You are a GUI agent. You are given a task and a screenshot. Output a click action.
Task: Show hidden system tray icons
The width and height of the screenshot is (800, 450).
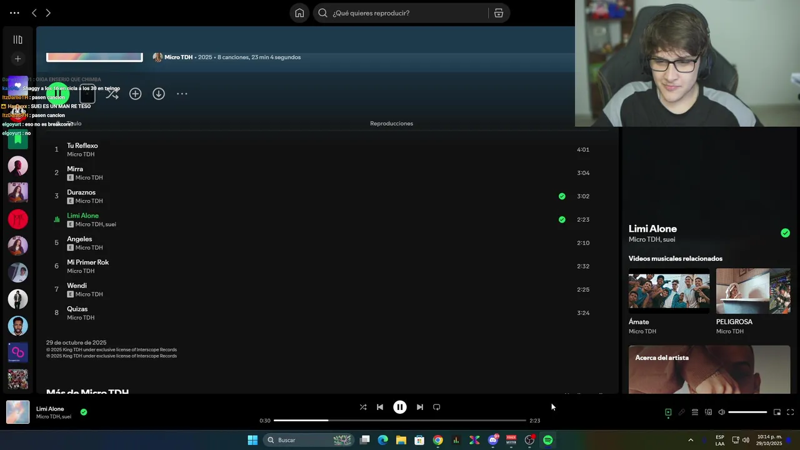pos(691,440)
